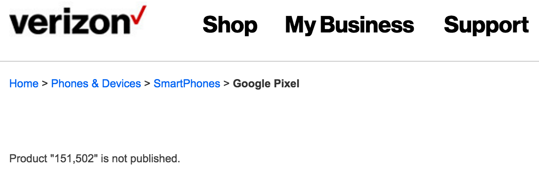This screenshot has height=176, width=539.
Task: Open the Phones & Devices breadcrumb link
Action: (96, 84)
